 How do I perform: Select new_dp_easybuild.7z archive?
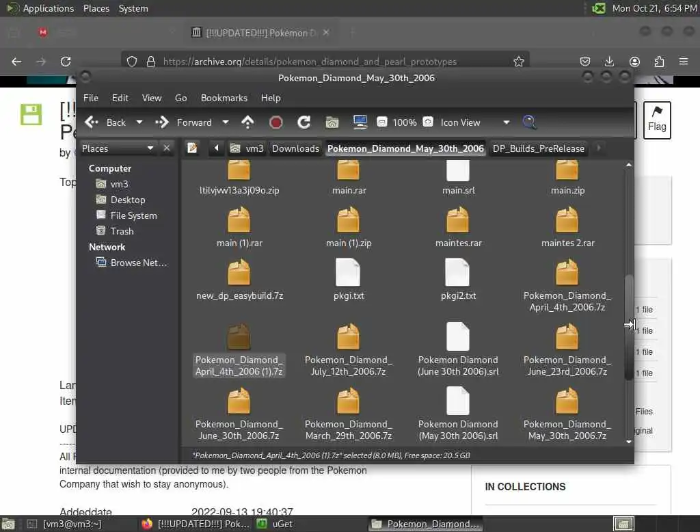[239, 280]
